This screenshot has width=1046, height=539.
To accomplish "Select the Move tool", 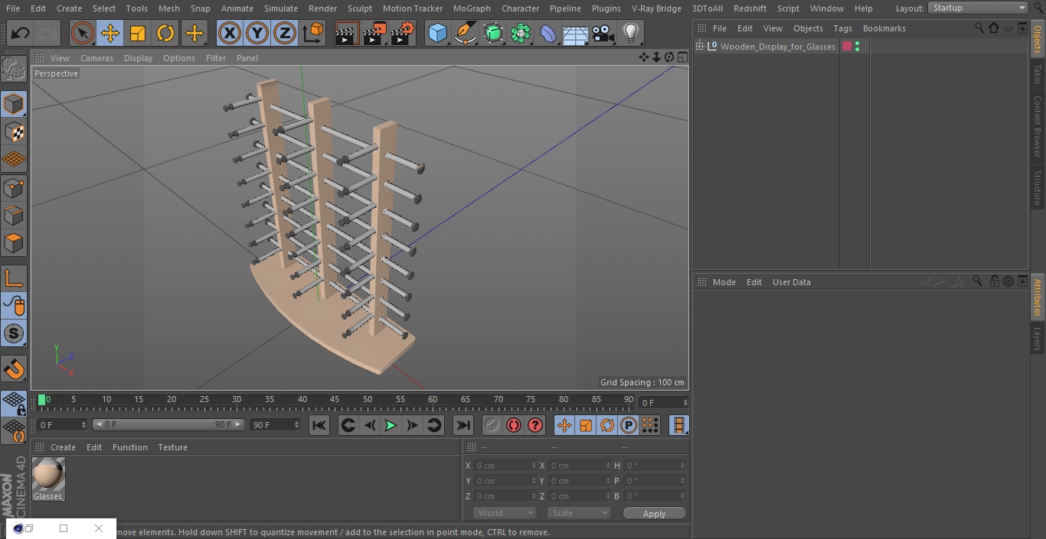I will pos(110,33).
